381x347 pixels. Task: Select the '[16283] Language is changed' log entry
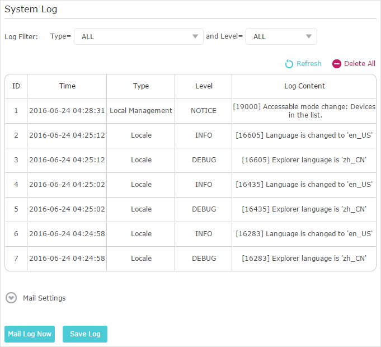304,234
